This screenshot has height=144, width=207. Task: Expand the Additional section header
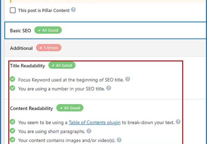(x=106, y=48)
